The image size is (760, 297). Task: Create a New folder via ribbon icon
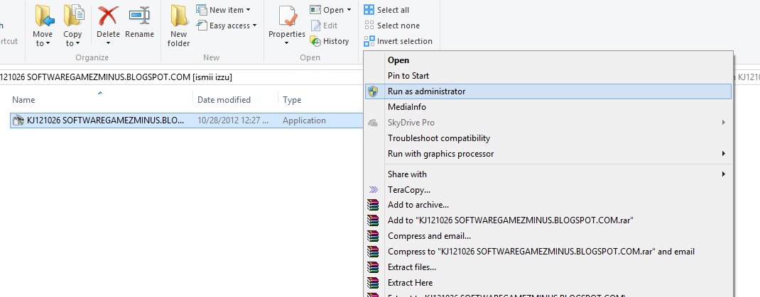[x=179, y=16]
